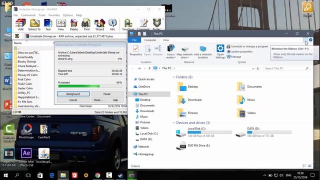Screen dimensions: 320x180
Task: Click the Mode... button
Action: point(98,100)
